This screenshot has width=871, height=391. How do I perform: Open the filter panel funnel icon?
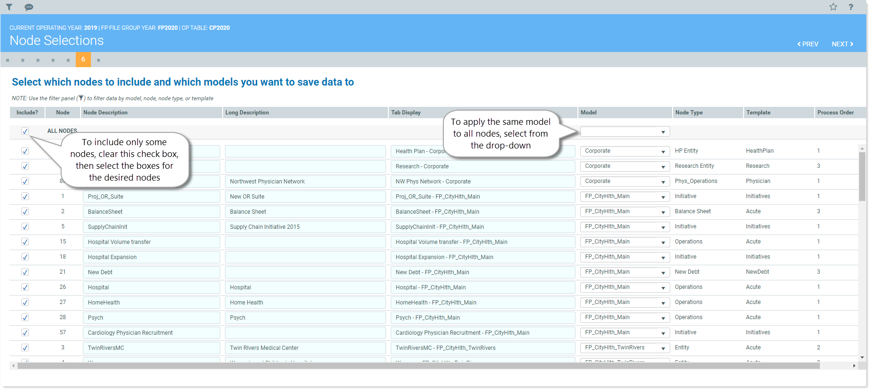pos(9,7)
